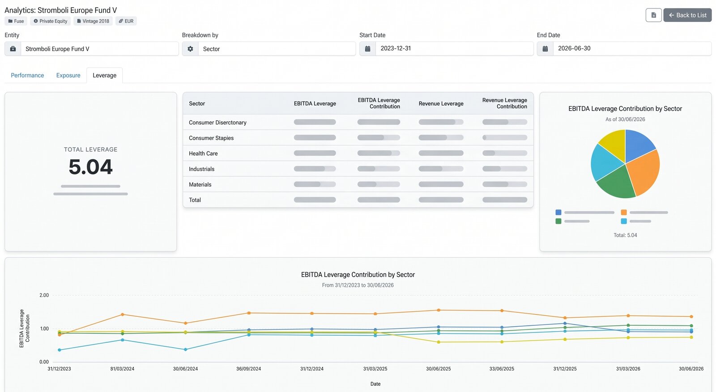
Task: Click the calendar icon for End Date
Action: coord(545,49)
